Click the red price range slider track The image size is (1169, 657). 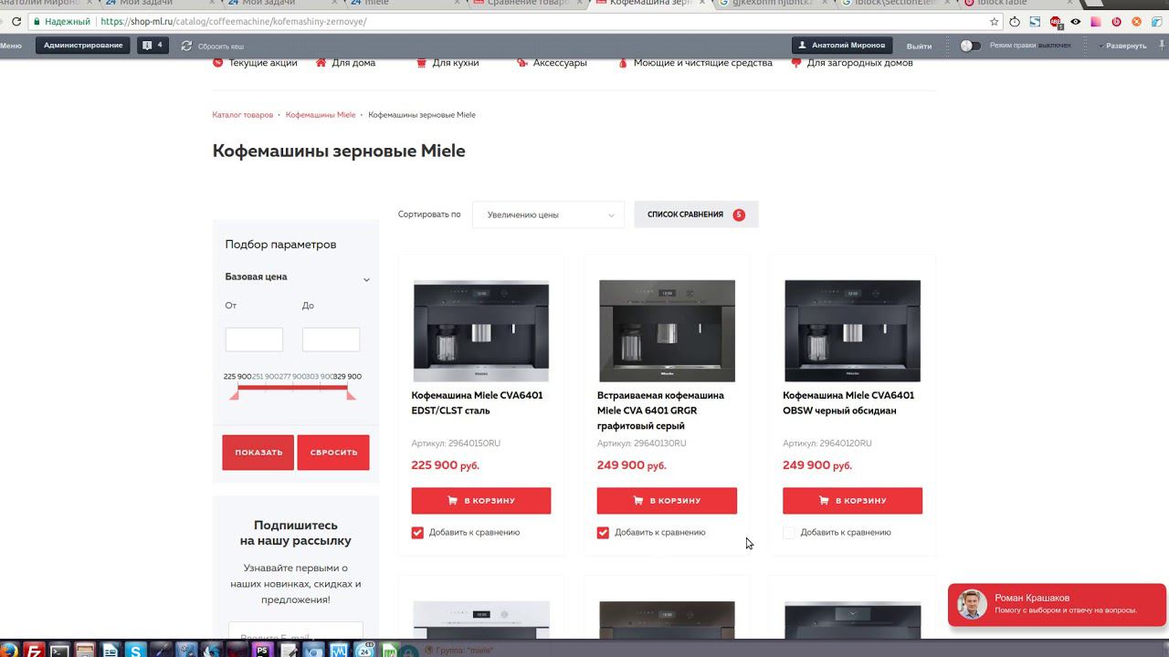point(292,388)
